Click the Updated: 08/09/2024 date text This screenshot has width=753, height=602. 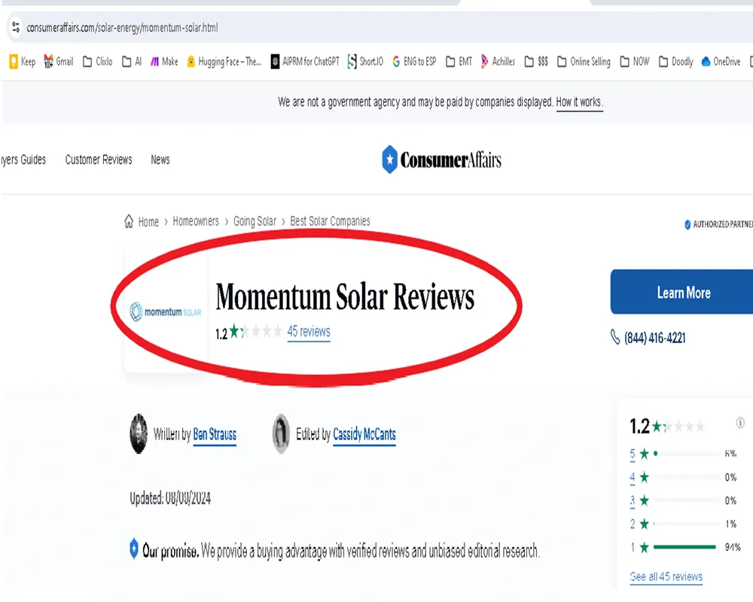tap(170, 498)
